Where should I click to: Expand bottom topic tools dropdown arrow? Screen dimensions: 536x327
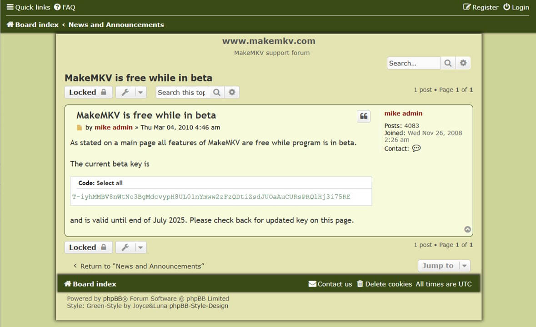pyautogui.click(x=140, y=247)
